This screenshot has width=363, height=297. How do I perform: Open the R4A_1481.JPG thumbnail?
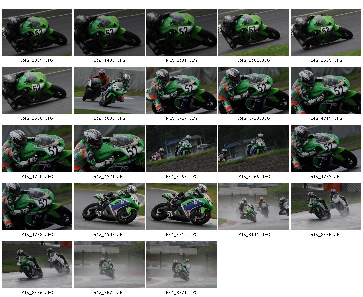pyautogui.click(x=254, y=32)
